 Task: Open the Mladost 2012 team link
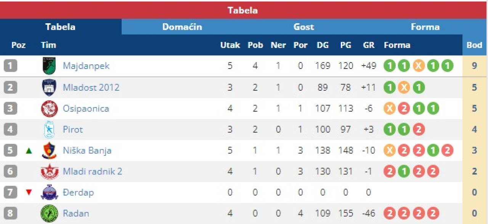pyautogui.click(x=91, y=88)
